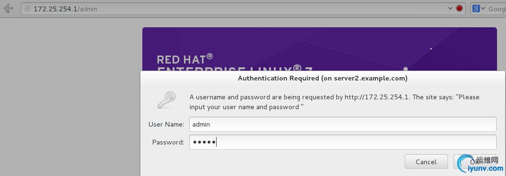Stop page loading with red stop button
506x176 pixels.
tap(460, 8)
